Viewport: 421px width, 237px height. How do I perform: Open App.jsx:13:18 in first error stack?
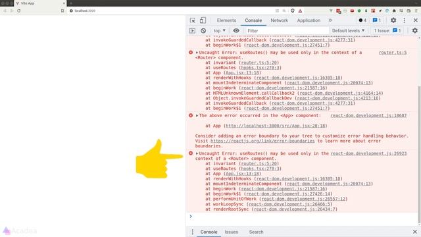(242, 73)
